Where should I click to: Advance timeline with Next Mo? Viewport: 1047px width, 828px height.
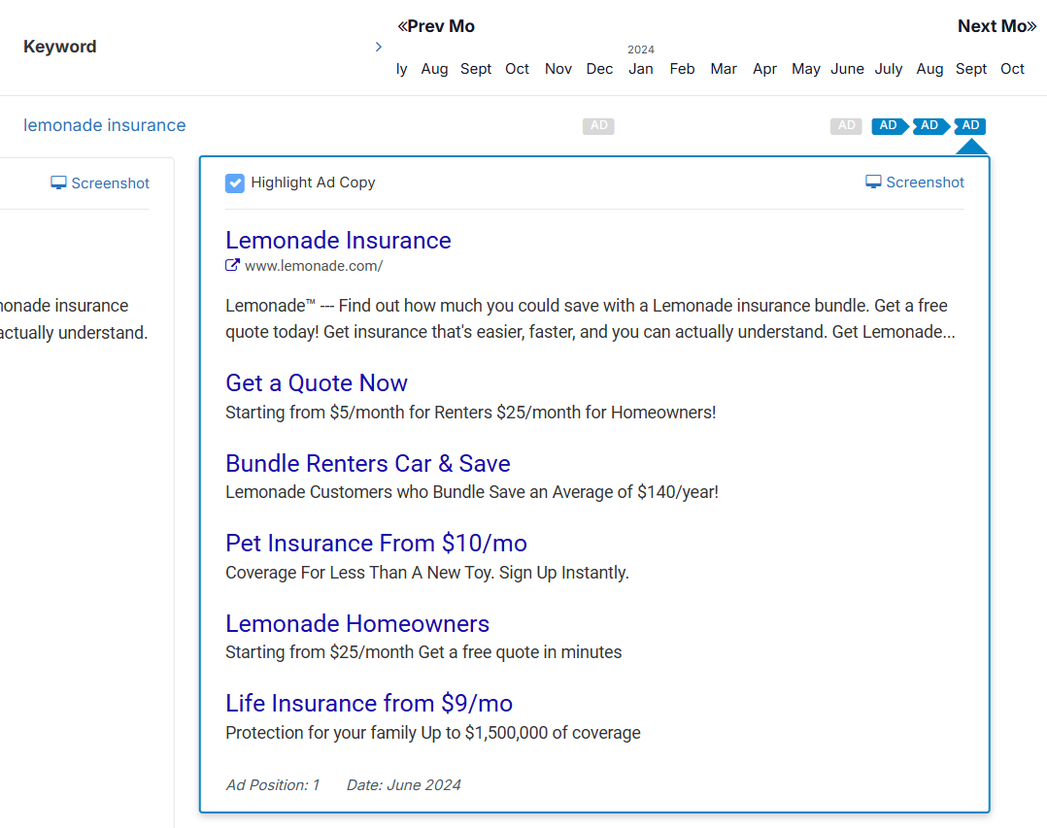(x=996, y=26)
